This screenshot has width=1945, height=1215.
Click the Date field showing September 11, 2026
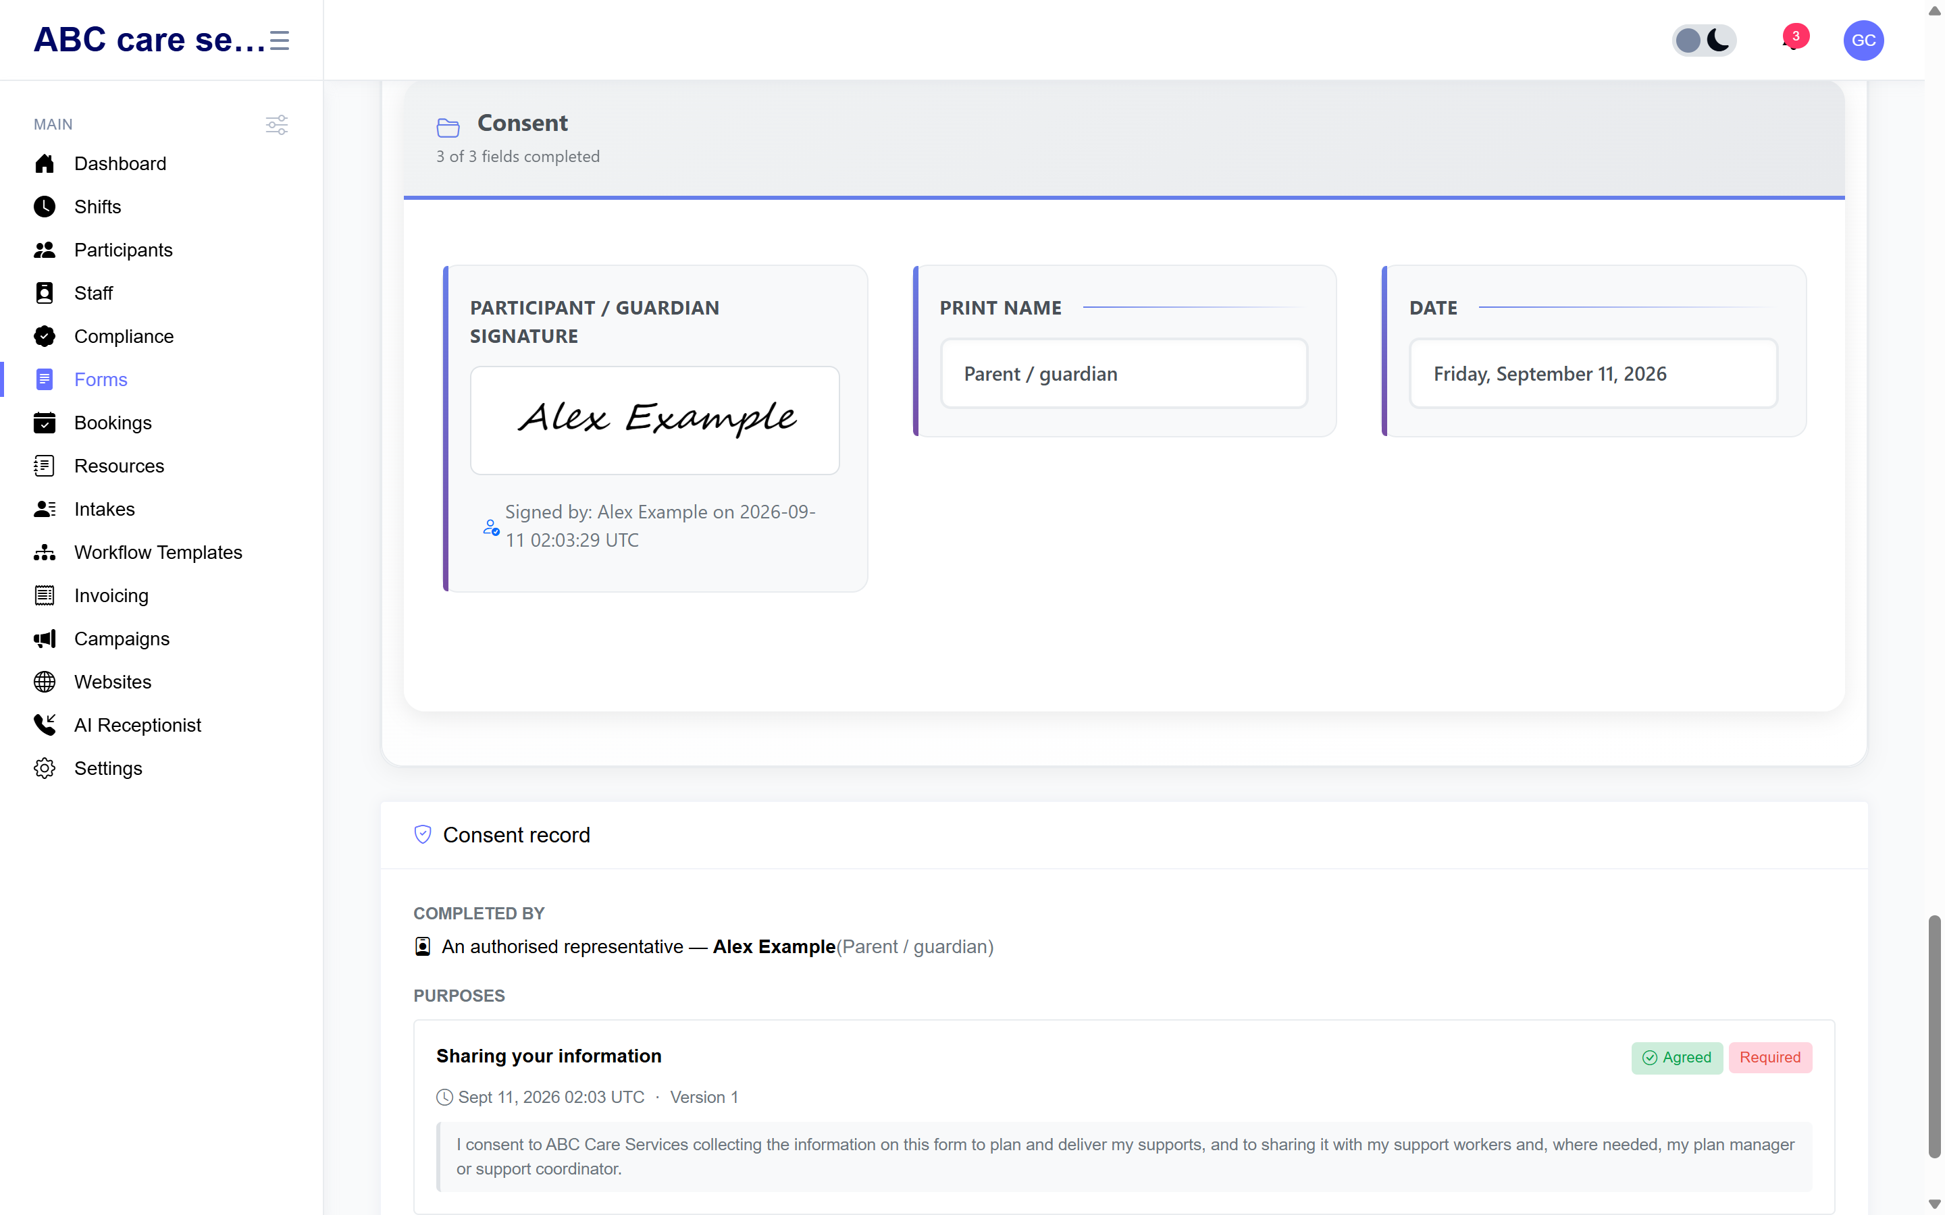(1593, 374)
